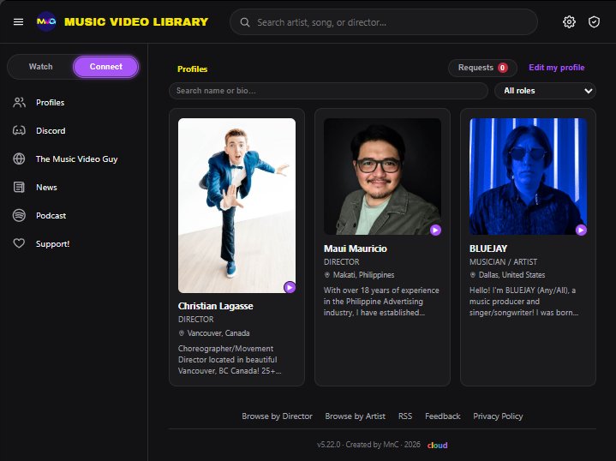Click the Spotify Podcast icon
The image size is (616, 461).
pyautogui.click(x=19, y=215)
